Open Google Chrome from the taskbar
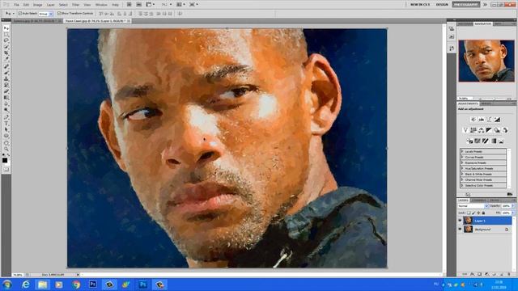Viewport: 518px width, 291px height. coord(76,285)
